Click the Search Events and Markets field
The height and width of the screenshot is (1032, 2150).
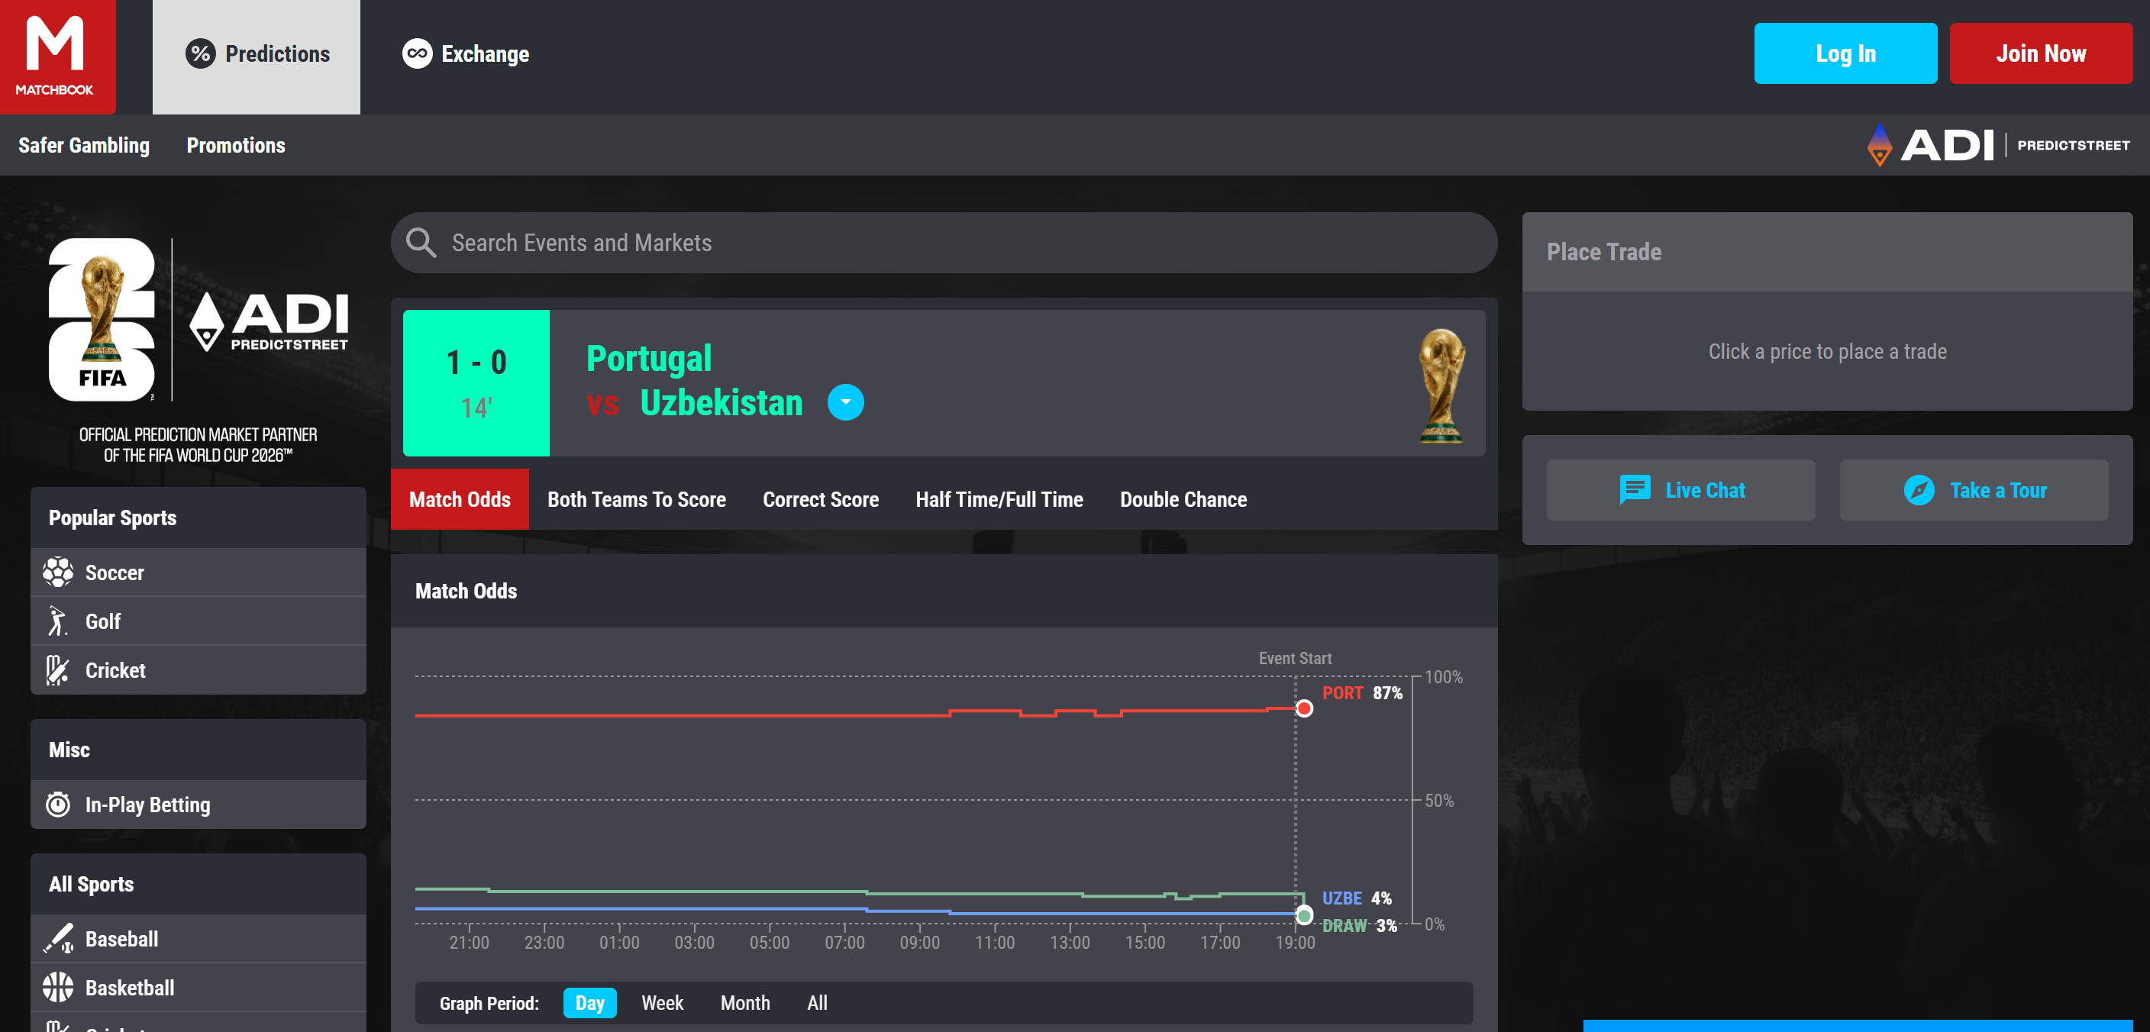coord(944,243)
